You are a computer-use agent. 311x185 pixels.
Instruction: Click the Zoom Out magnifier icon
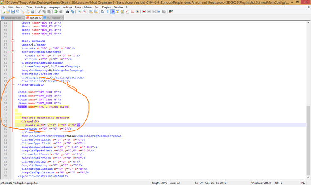click(x=84, y=12)
